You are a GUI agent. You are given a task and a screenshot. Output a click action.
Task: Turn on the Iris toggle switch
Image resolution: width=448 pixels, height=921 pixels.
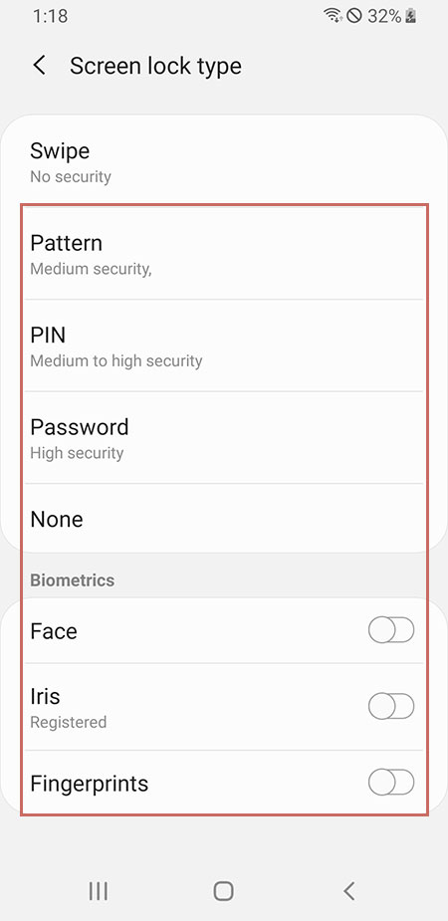coord(391,706)
